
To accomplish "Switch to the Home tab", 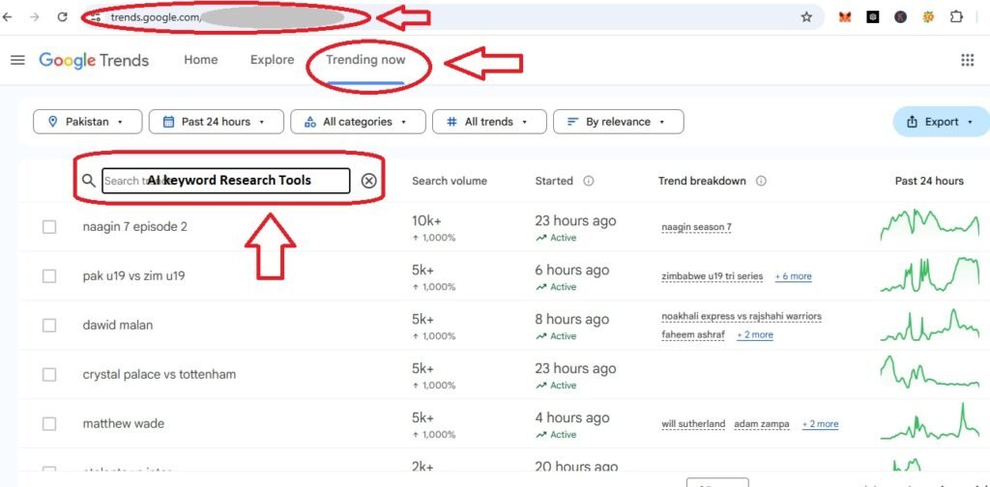I will pyautogui.click(x=201, y=60).
